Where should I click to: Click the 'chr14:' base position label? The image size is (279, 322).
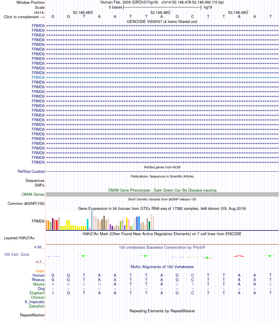pyautogui.click(x=39, y=12)
